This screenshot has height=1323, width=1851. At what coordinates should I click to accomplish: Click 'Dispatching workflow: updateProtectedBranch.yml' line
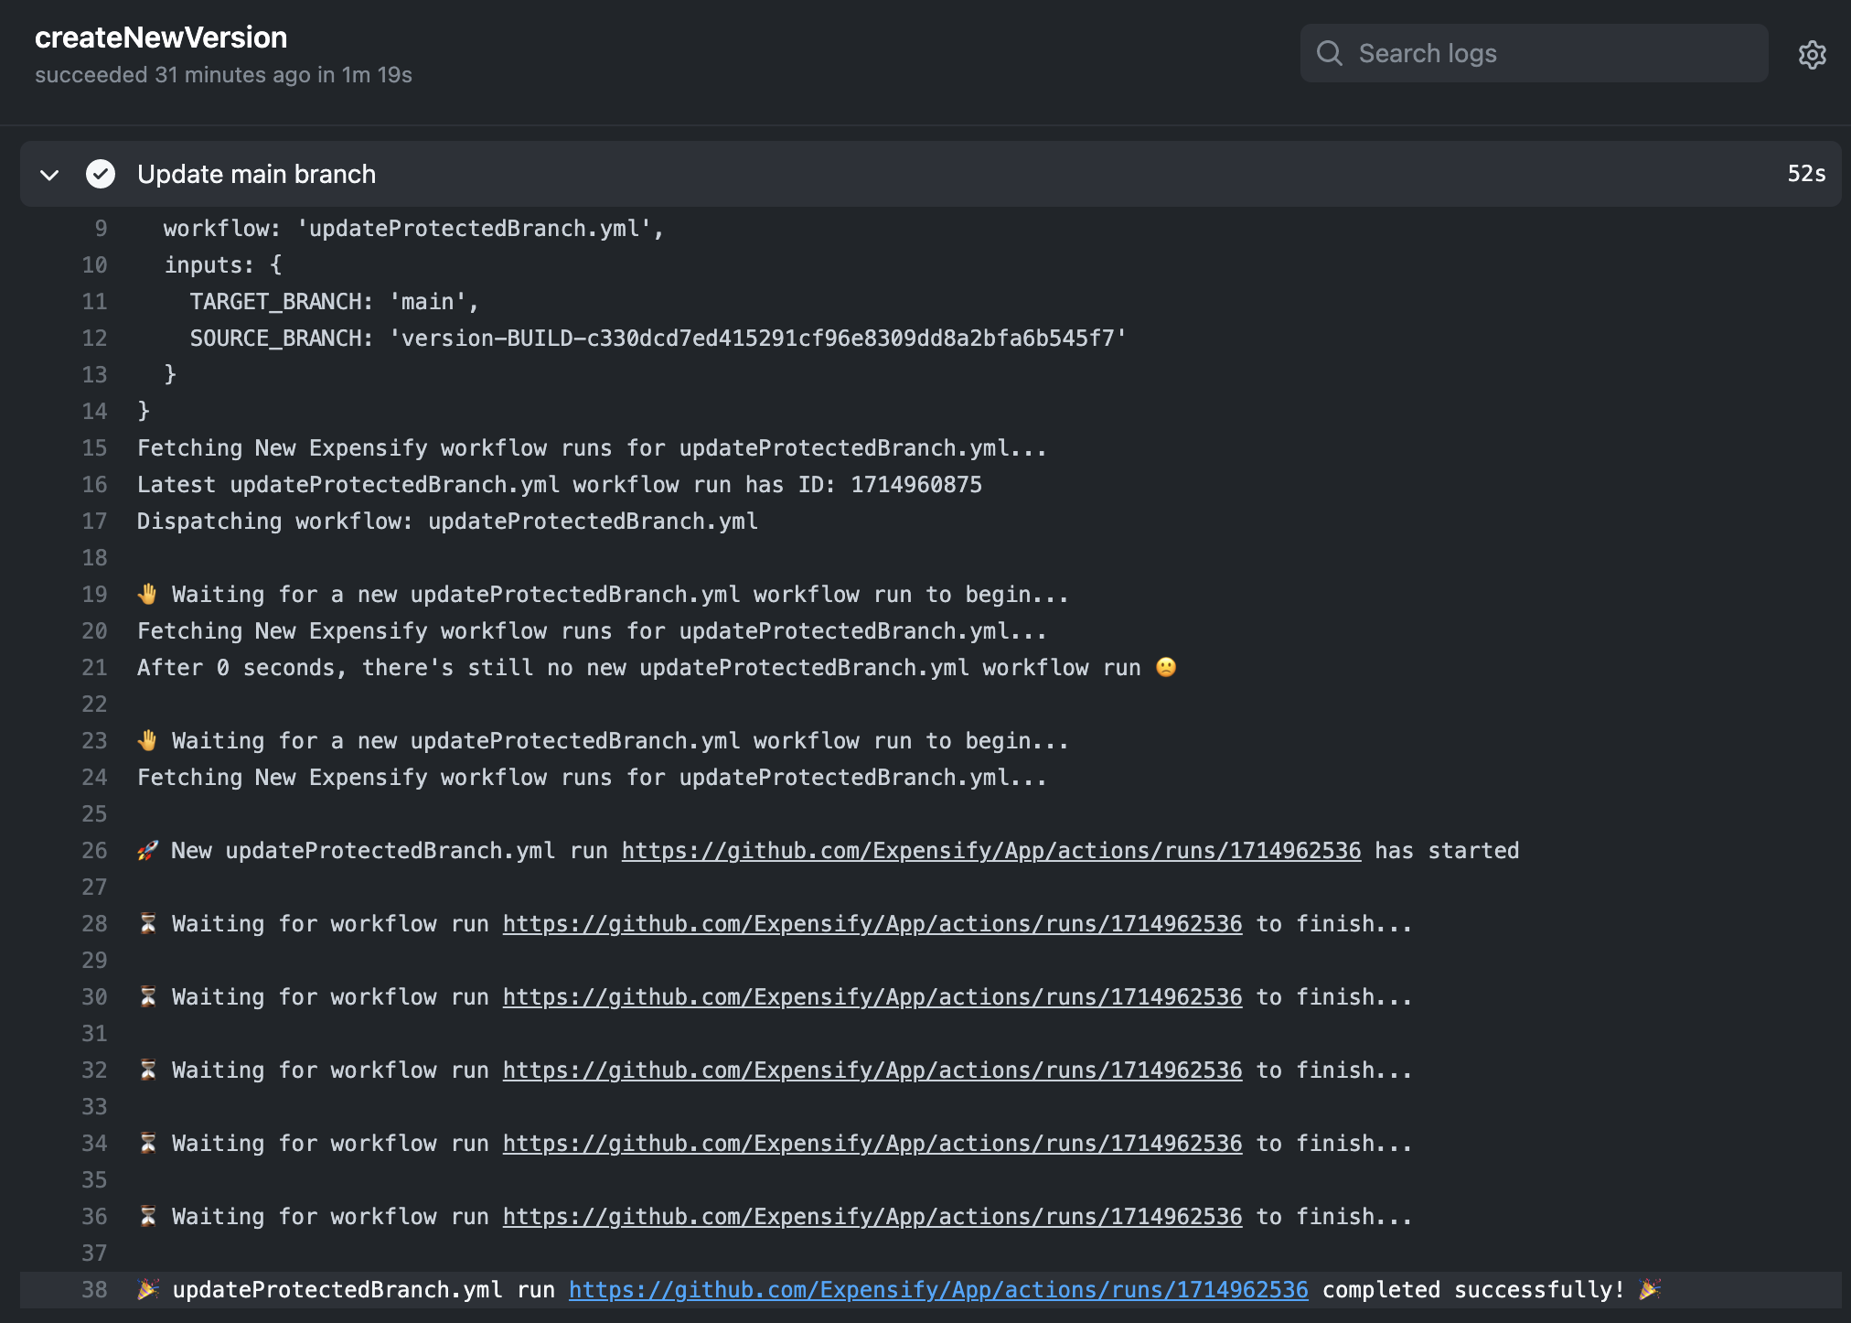[x=447, y=522]
